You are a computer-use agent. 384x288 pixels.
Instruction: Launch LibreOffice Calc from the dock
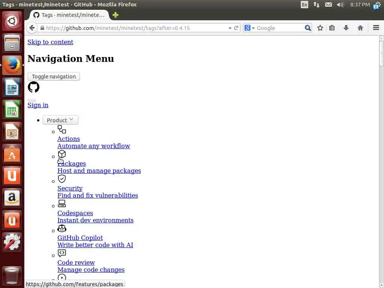click(x=12, y=109)
